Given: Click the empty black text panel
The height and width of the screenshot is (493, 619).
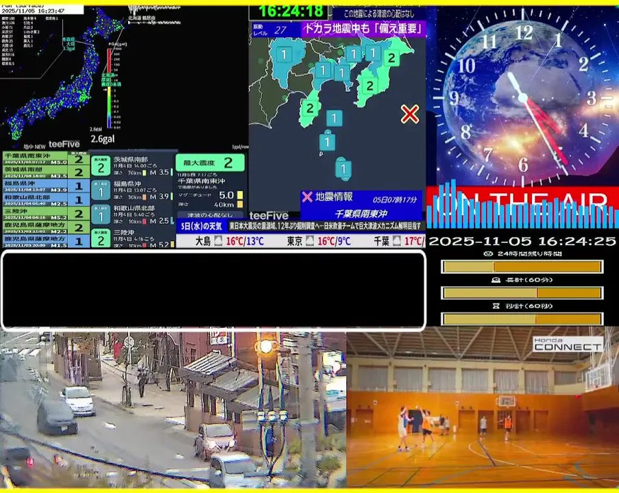Looking at the screenshot, I should click(x=213, y=290).
